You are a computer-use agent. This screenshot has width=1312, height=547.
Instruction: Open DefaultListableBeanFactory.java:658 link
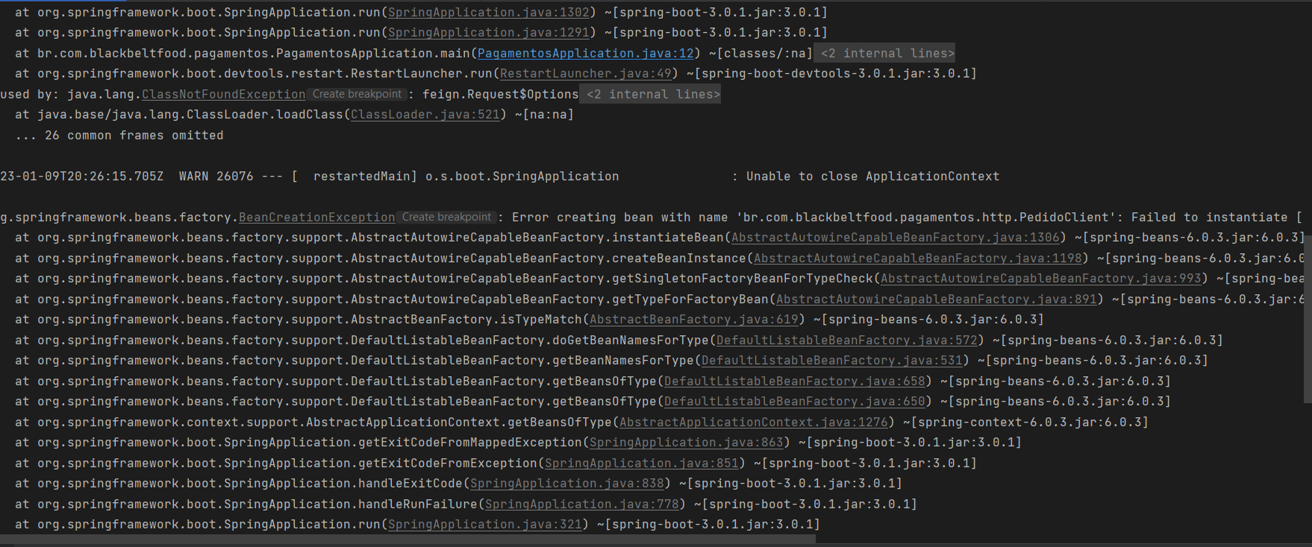coord(794,382)
